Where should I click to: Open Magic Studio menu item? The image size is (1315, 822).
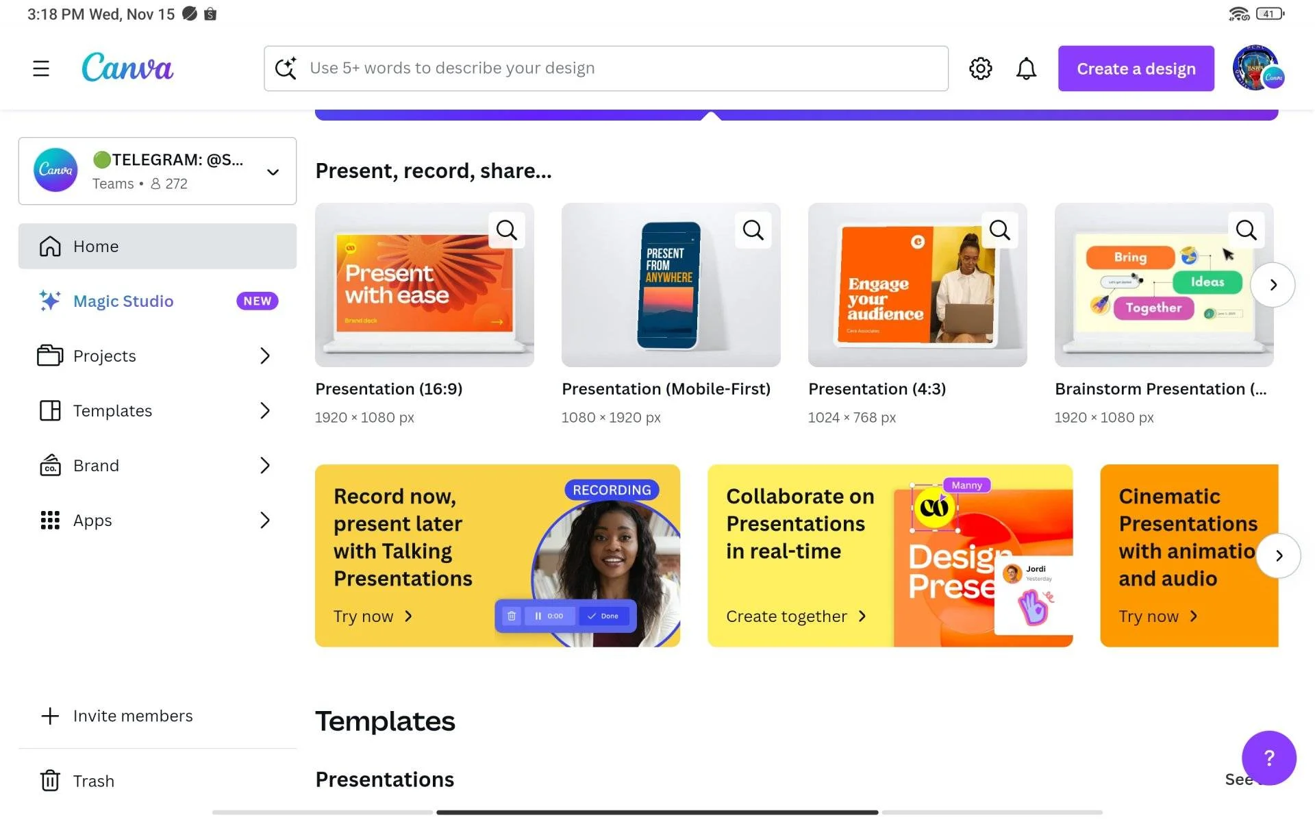[x=158, y=301]
